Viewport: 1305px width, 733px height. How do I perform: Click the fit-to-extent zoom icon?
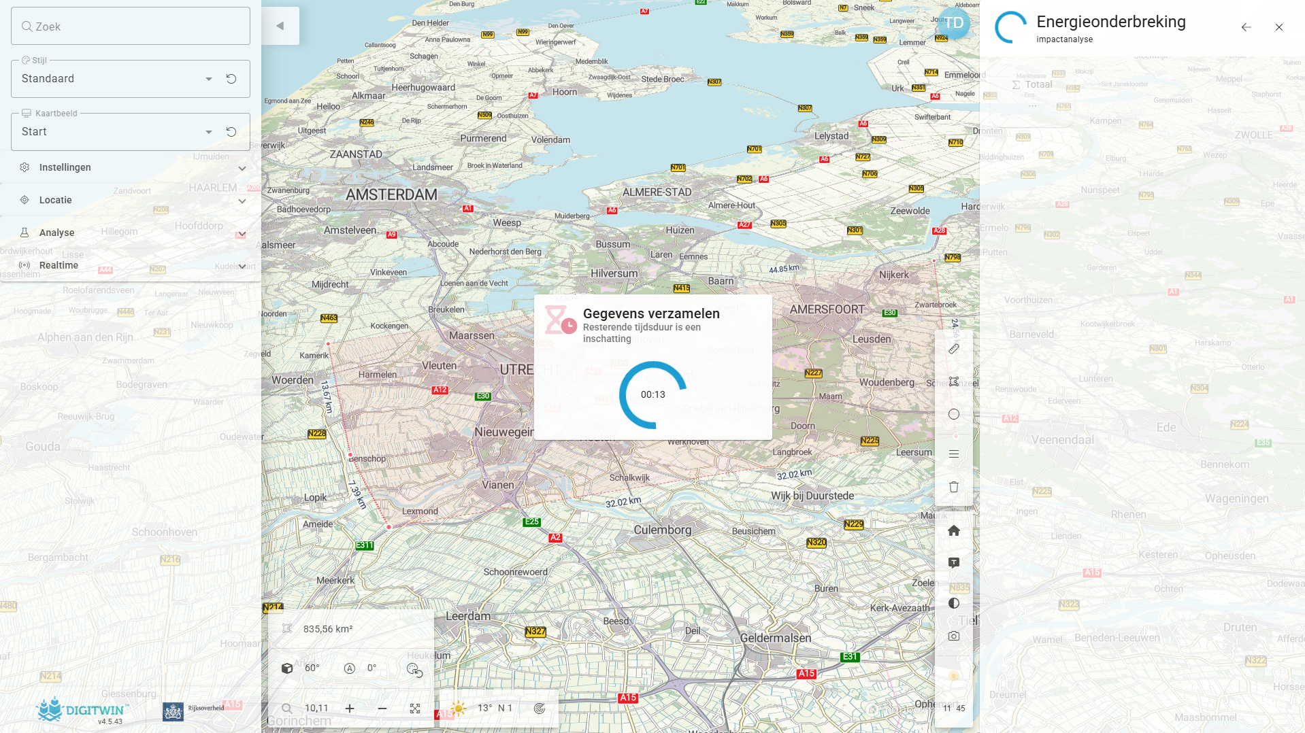click(415, 709)
